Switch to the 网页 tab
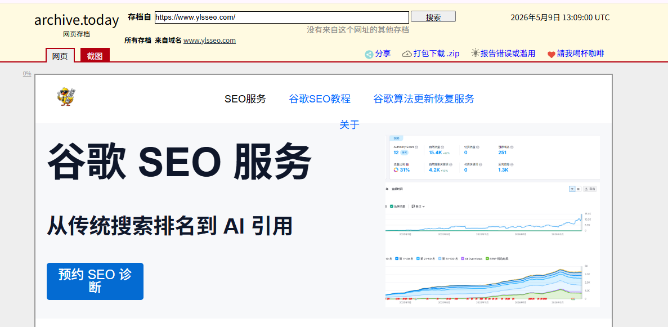Screen dimensions: 668x327 pyautogui.click(x=60, y=55)
